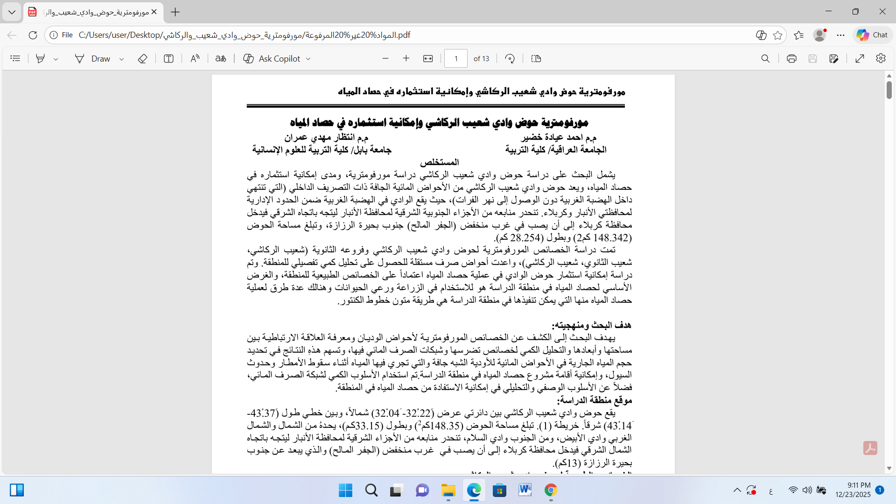Choose the Add text tool
The width and height of the screenshot is (896, 504).
[x=169, y=58]
